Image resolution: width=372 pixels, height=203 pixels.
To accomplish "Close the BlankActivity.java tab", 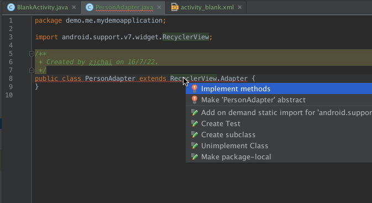I will click(74, 7).
